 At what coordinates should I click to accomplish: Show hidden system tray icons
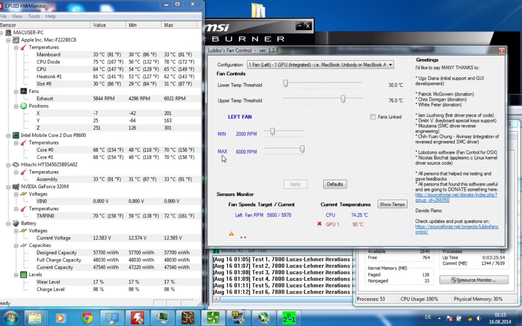point(439,318)
